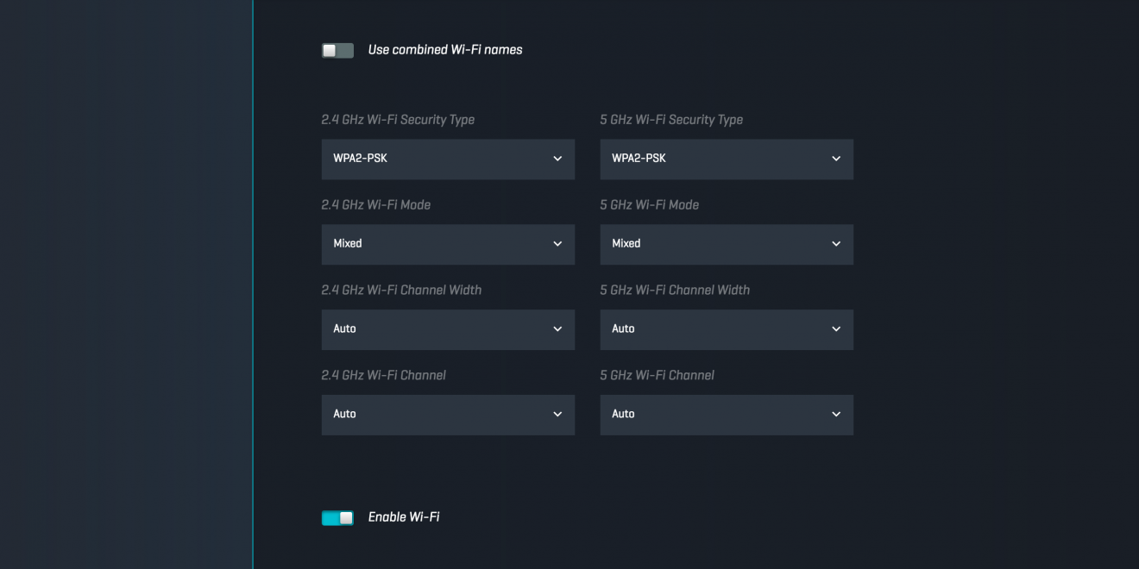Click chevron arrow on 5 GHz Wi-Fi Mode

click(836, 244)
